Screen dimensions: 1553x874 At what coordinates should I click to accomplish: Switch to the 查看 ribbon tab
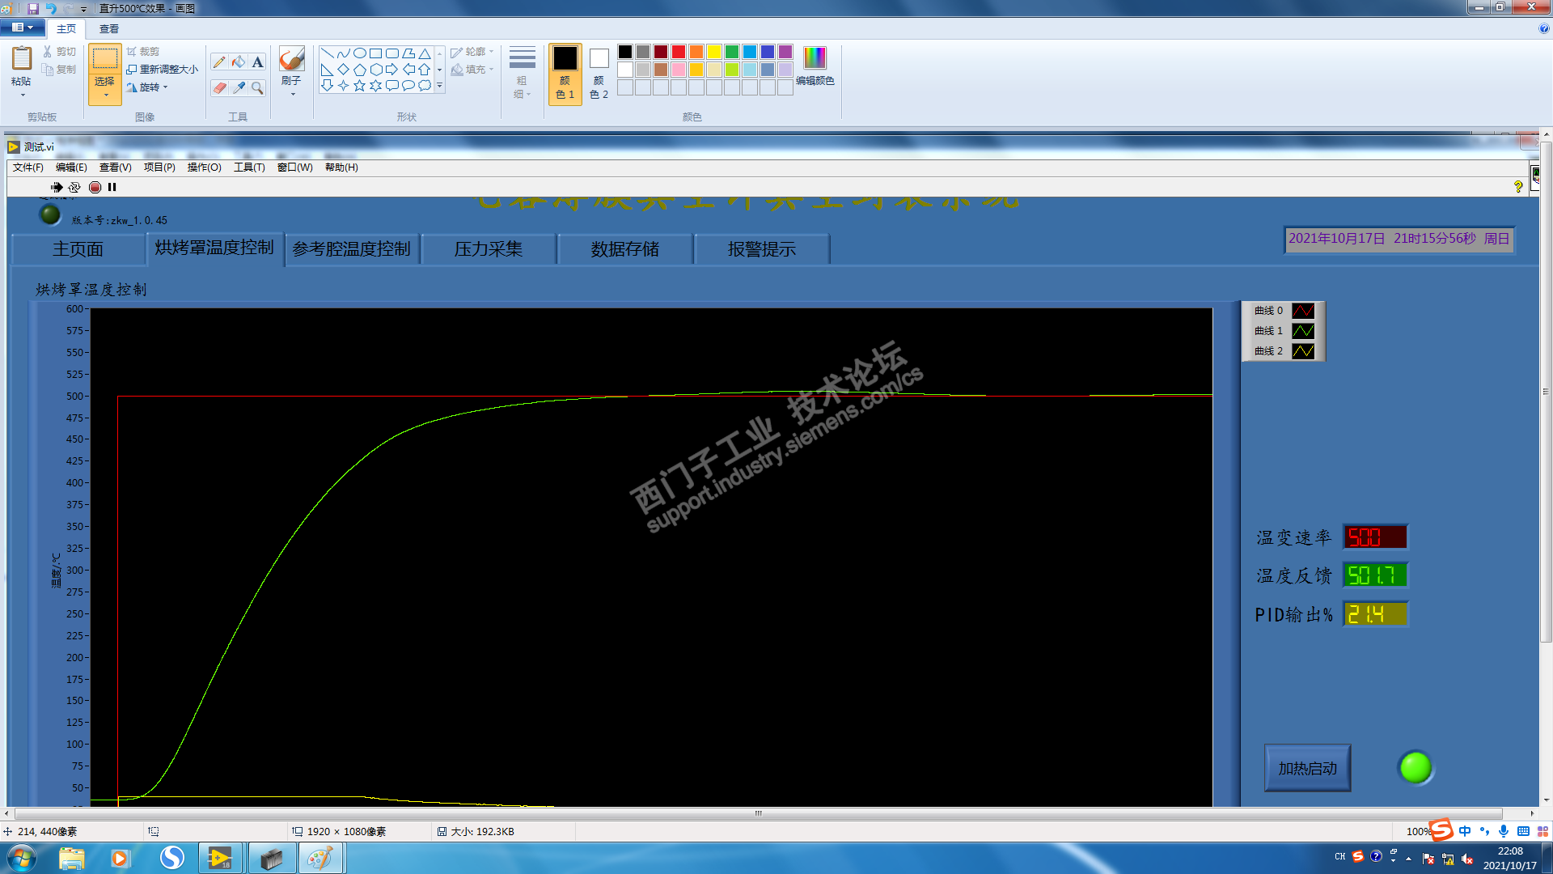tap(108, 28)
